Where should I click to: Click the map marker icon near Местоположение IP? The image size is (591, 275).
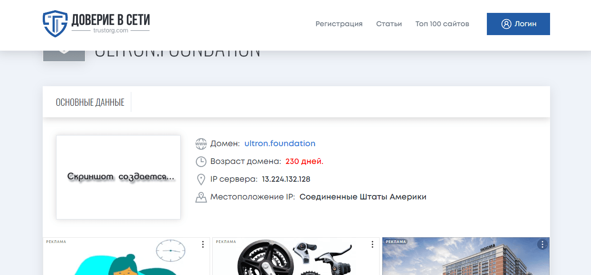[x=201, y=197]
